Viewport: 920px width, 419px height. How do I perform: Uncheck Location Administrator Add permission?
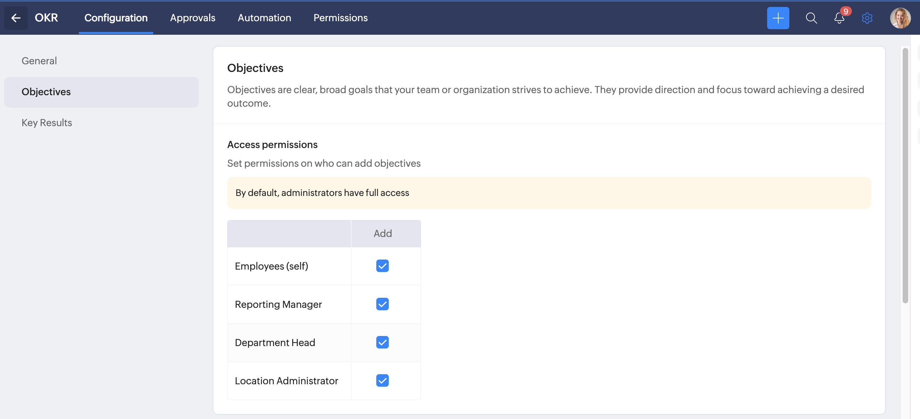point(382,380)
